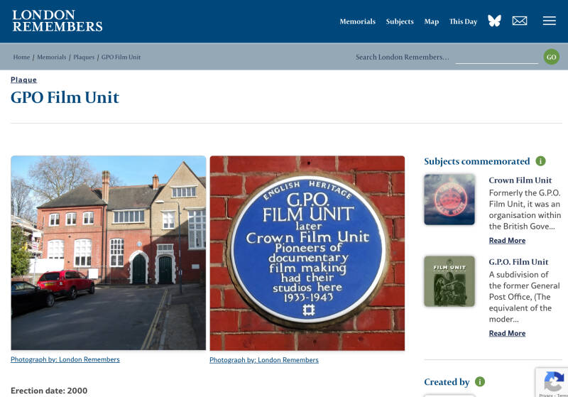Open the envelope contact icon

coord(520,21)
